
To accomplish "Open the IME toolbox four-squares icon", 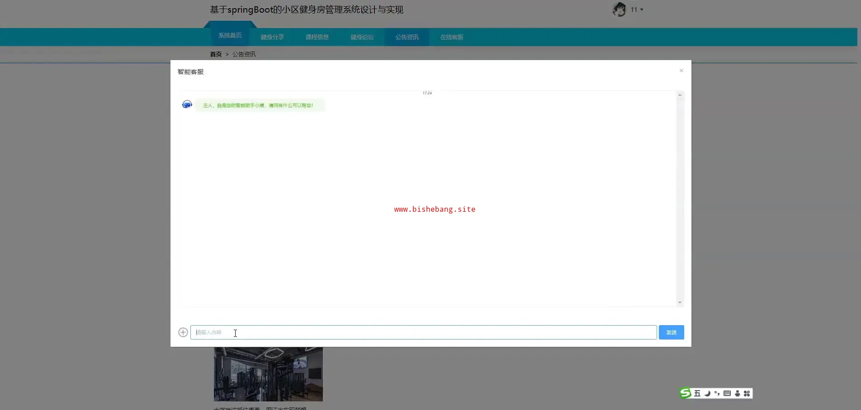I will [747, 393].
